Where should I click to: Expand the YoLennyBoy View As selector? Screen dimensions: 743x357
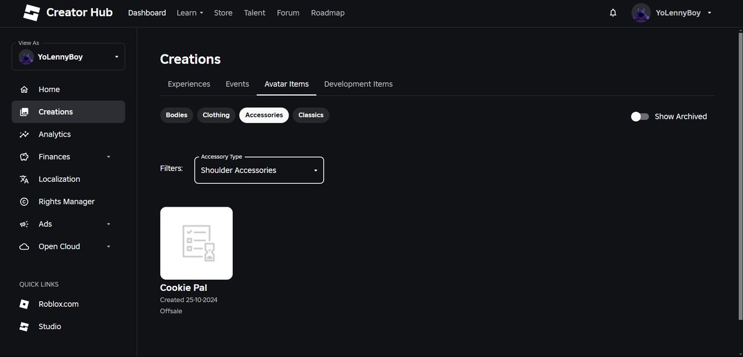(x=68, y=56)
